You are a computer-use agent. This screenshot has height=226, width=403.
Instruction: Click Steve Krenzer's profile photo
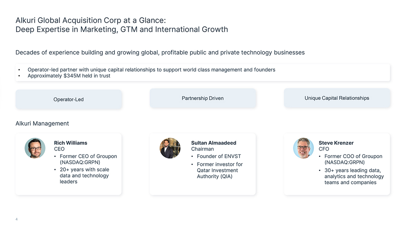(304, 148)
